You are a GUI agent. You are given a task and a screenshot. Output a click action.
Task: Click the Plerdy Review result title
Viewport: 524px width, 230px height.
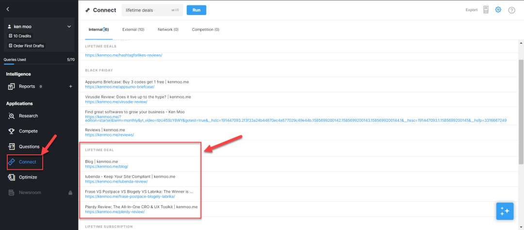click(x=141, y=207)
